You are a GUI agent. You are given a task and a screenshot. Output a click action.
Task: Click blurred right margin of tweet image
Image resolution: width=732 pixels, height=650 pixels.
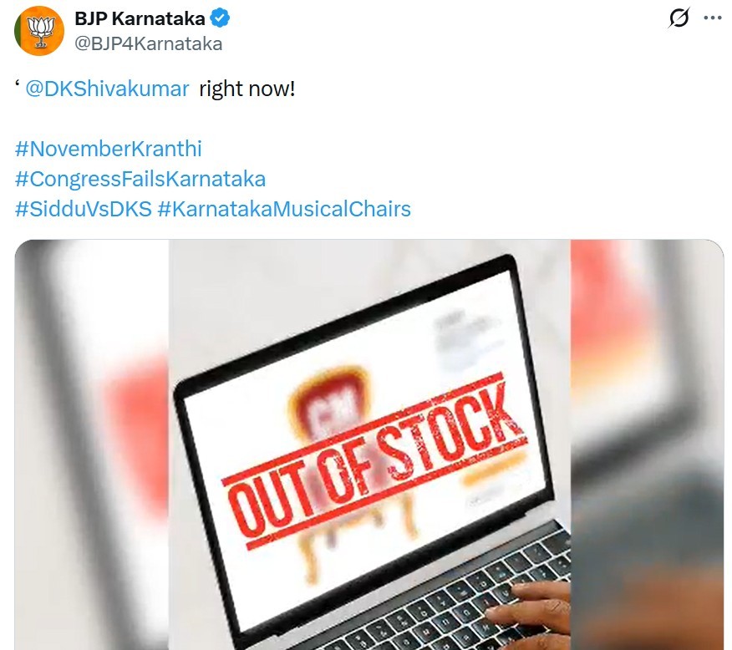pyautogui.click(x=647, y=444)
